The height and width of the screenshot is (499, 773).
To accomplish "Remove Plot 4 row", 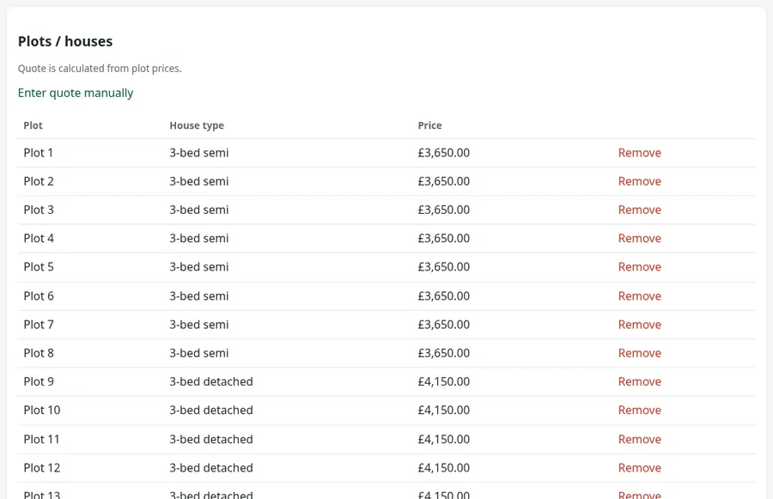I will click(x=639, y=238).
